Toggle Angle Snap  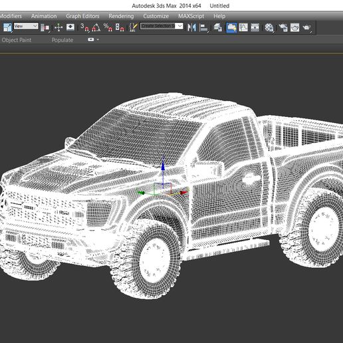point(96,27)
